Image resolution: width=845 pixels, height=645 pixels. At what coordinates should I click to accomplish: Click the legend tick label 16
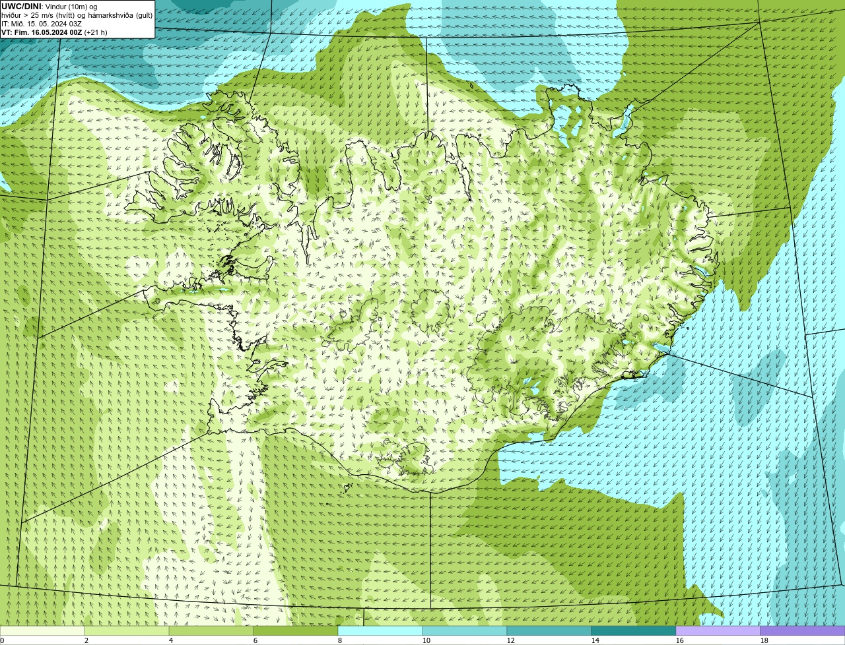[679, 640]
